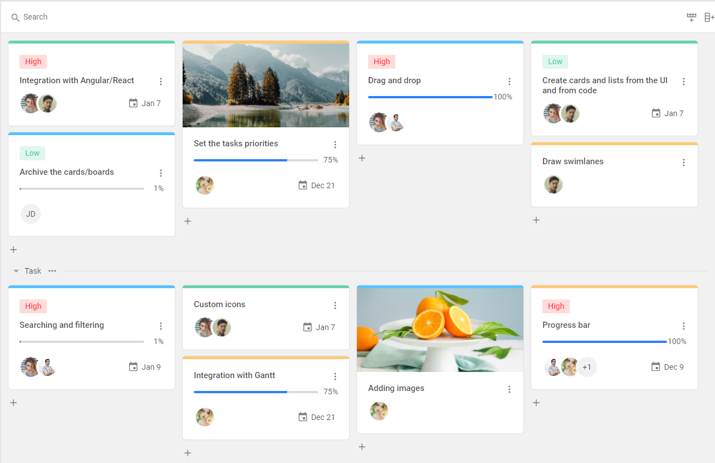Image resolution: width=715 pixels, height=463 pixels.
Task: Open the Task swimlane ellipsis menu
Action: (x=52, y=271)
